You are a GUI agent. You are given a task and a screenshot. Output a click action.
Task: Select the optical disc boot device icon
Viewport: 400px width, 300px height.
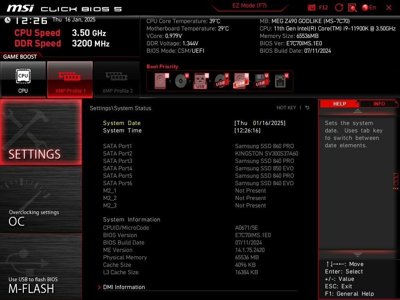click(181, 81)
